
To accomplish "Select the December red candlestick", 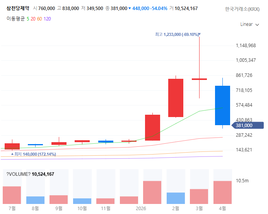I will point(129,141).
